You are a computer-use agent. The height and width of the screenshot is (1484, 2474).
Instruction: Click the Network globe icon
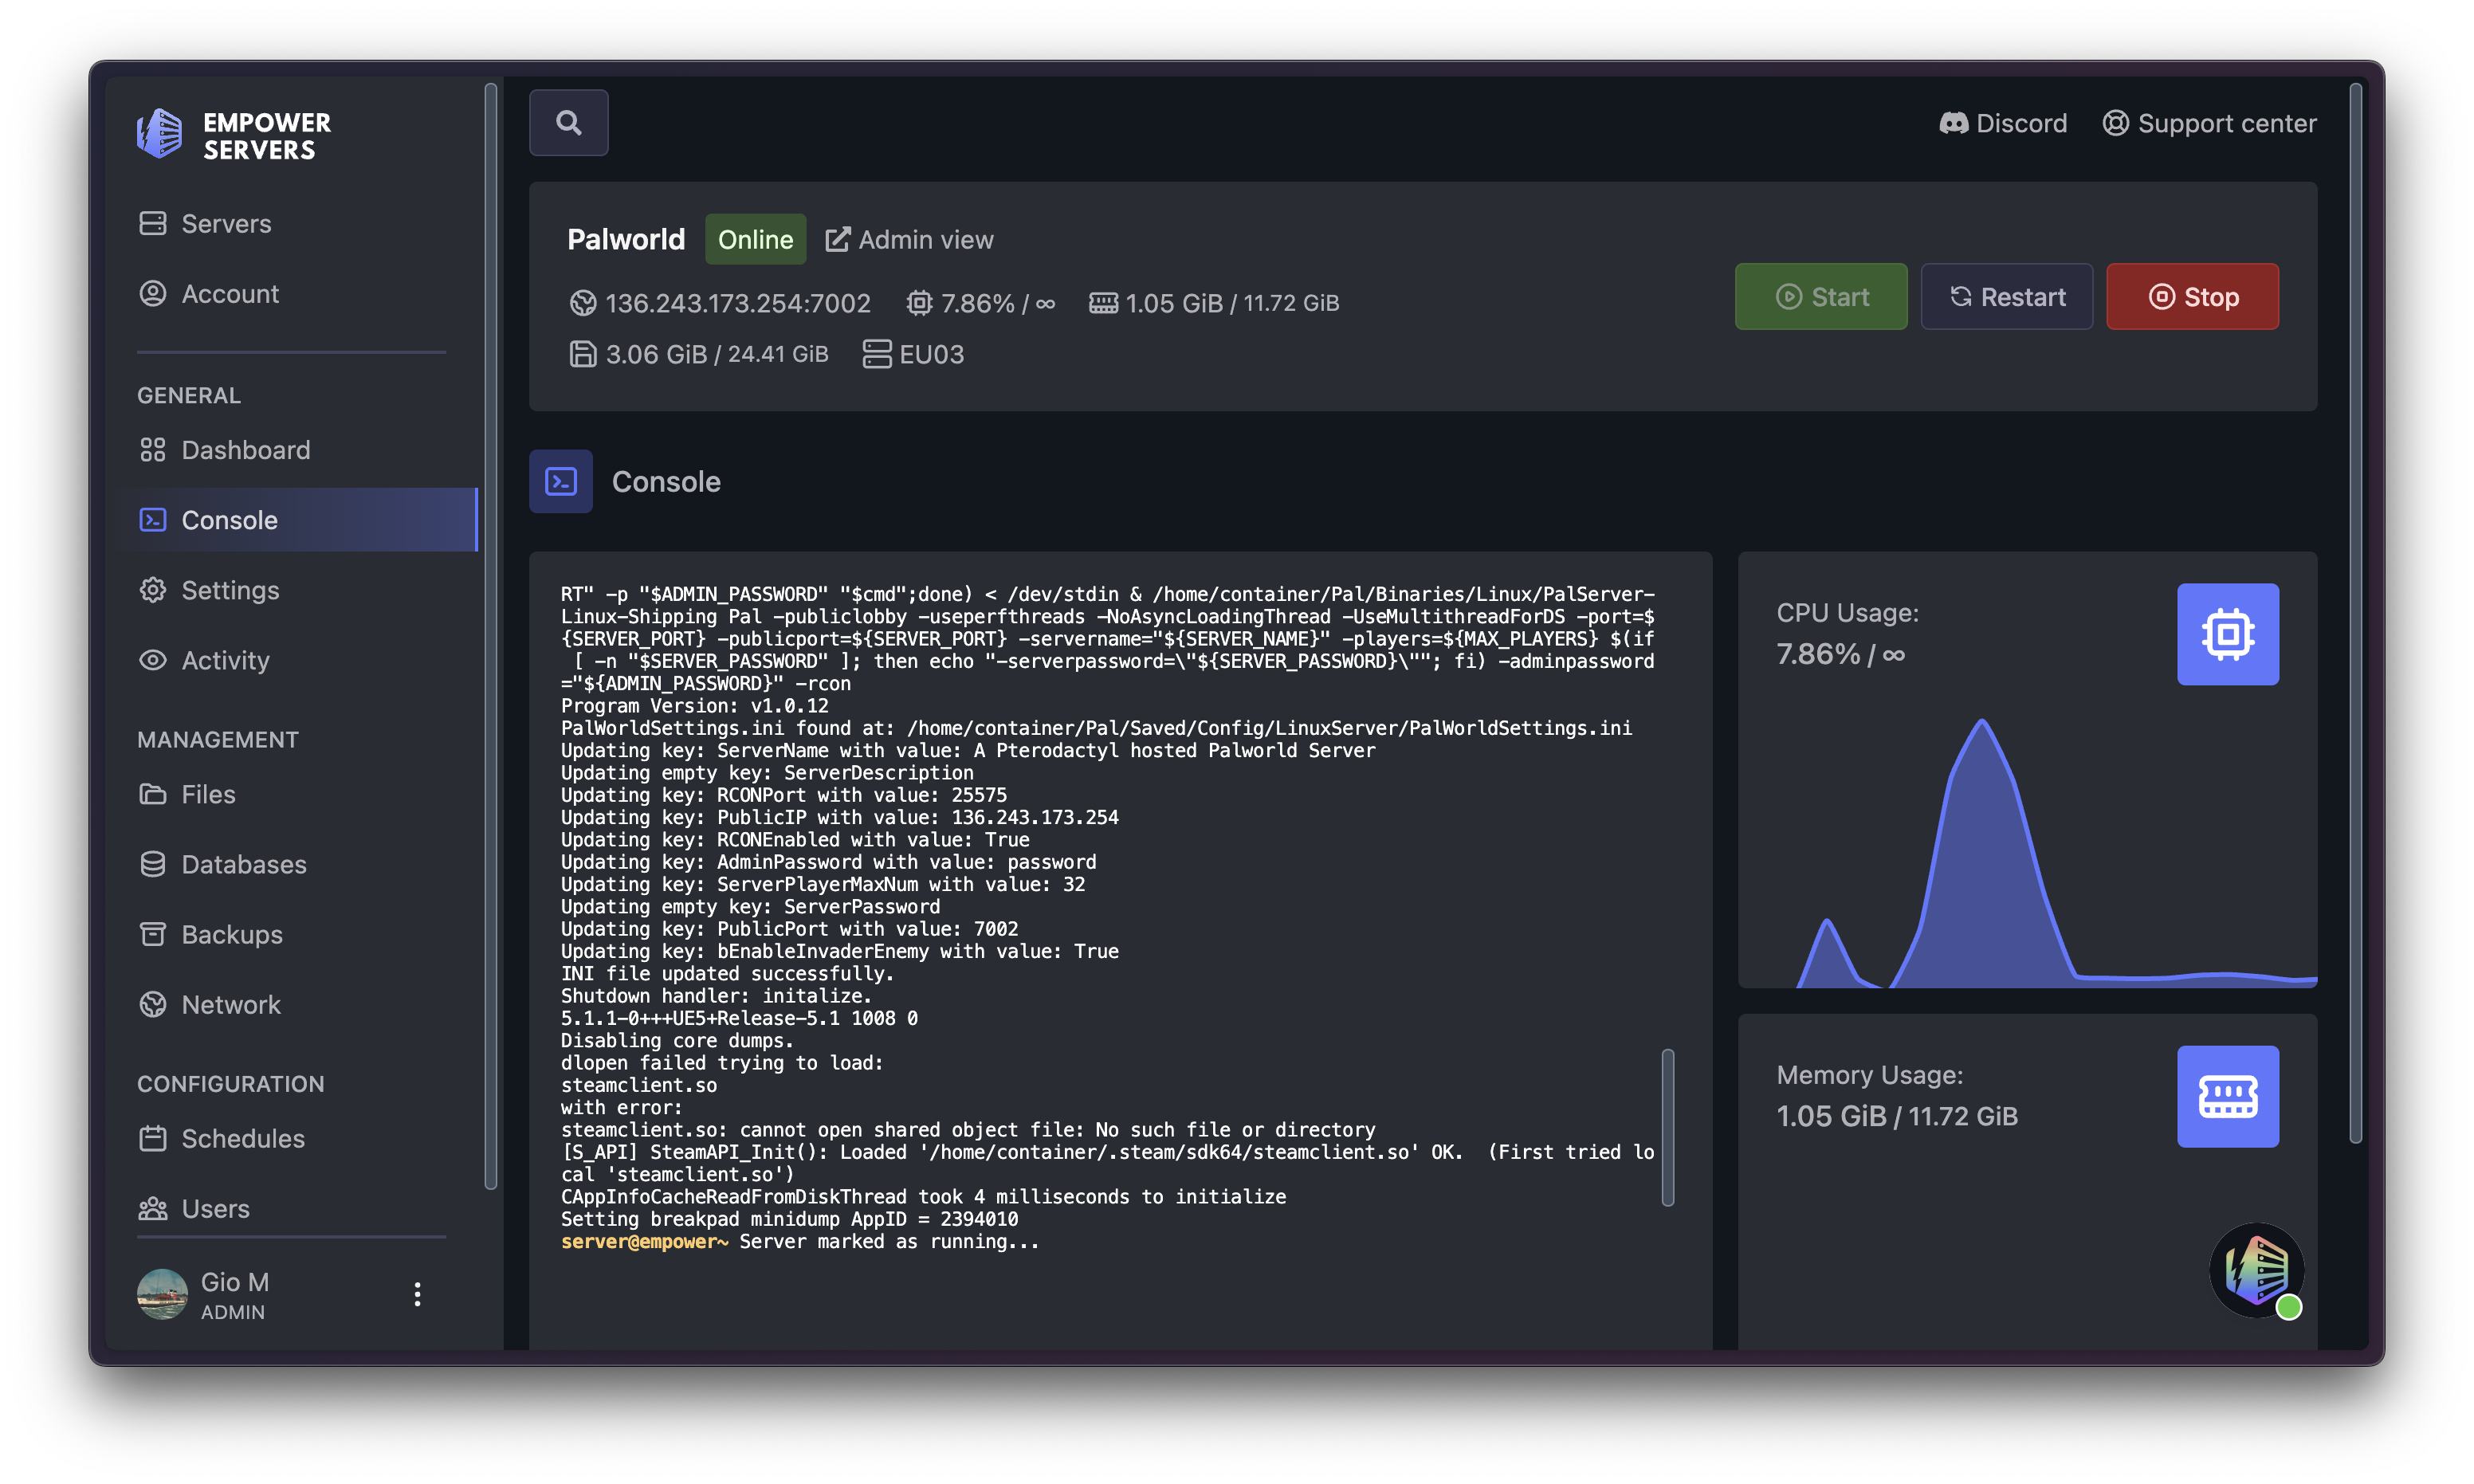click(x=153, y=1004)
